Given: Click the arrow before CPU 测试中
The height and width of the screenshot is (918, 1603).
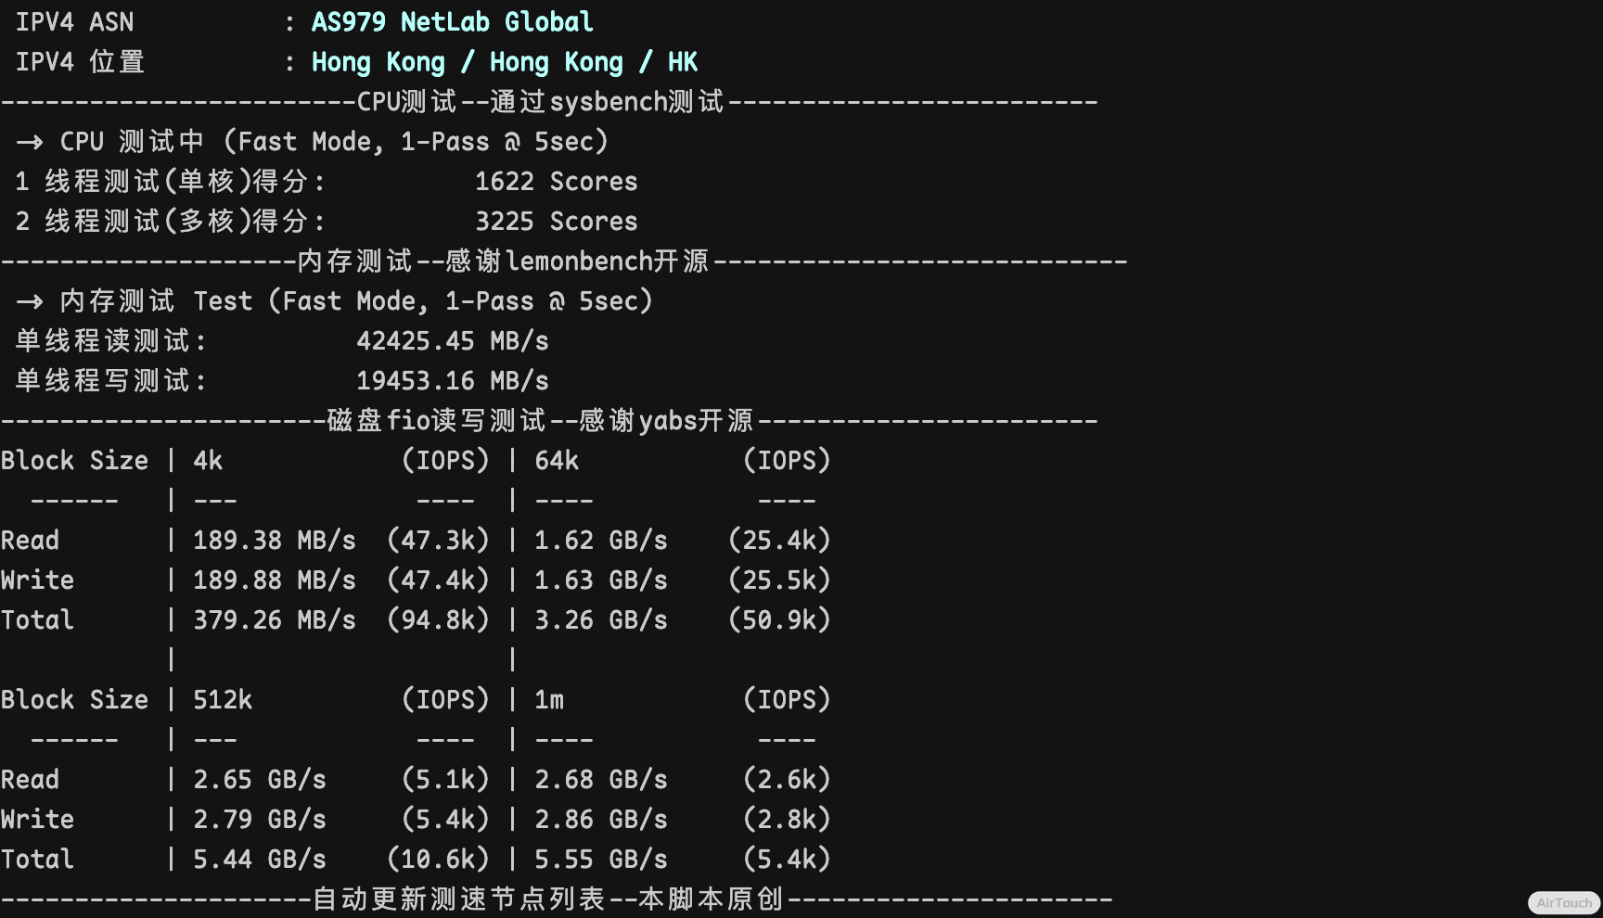Looking at the screenshot, I should tap(30, 142).
